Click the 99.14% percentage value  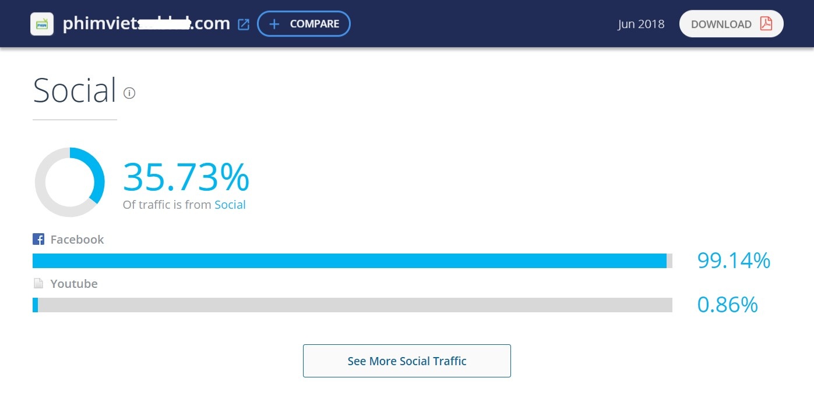click(733, 261)
